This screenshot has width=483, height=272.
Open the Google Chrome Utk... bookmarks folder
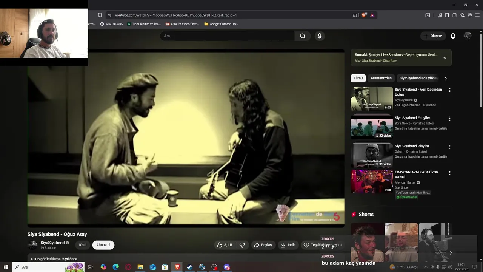221,24
